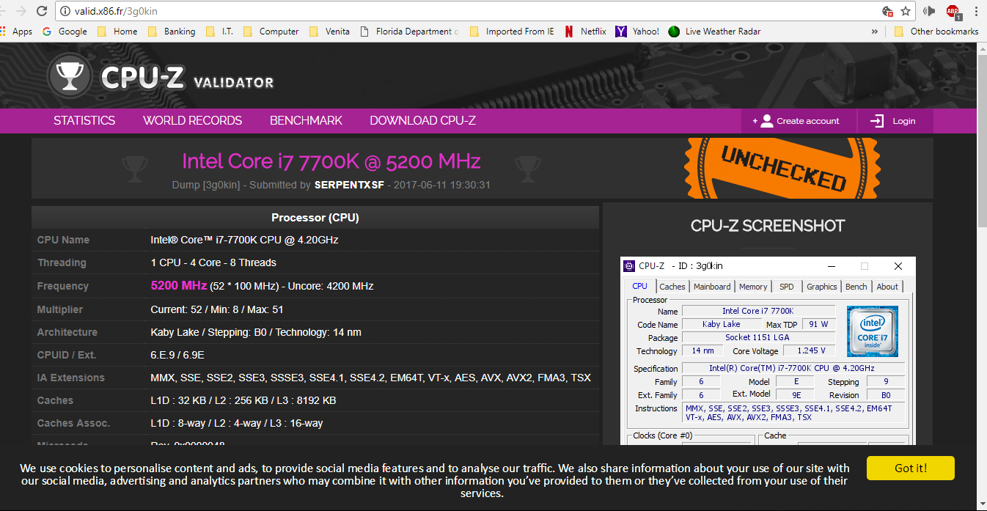987x511 pixels.
Task: Click the blocked cookies icon in address bar
Action: pyautogui.click(x=887, y=11)
